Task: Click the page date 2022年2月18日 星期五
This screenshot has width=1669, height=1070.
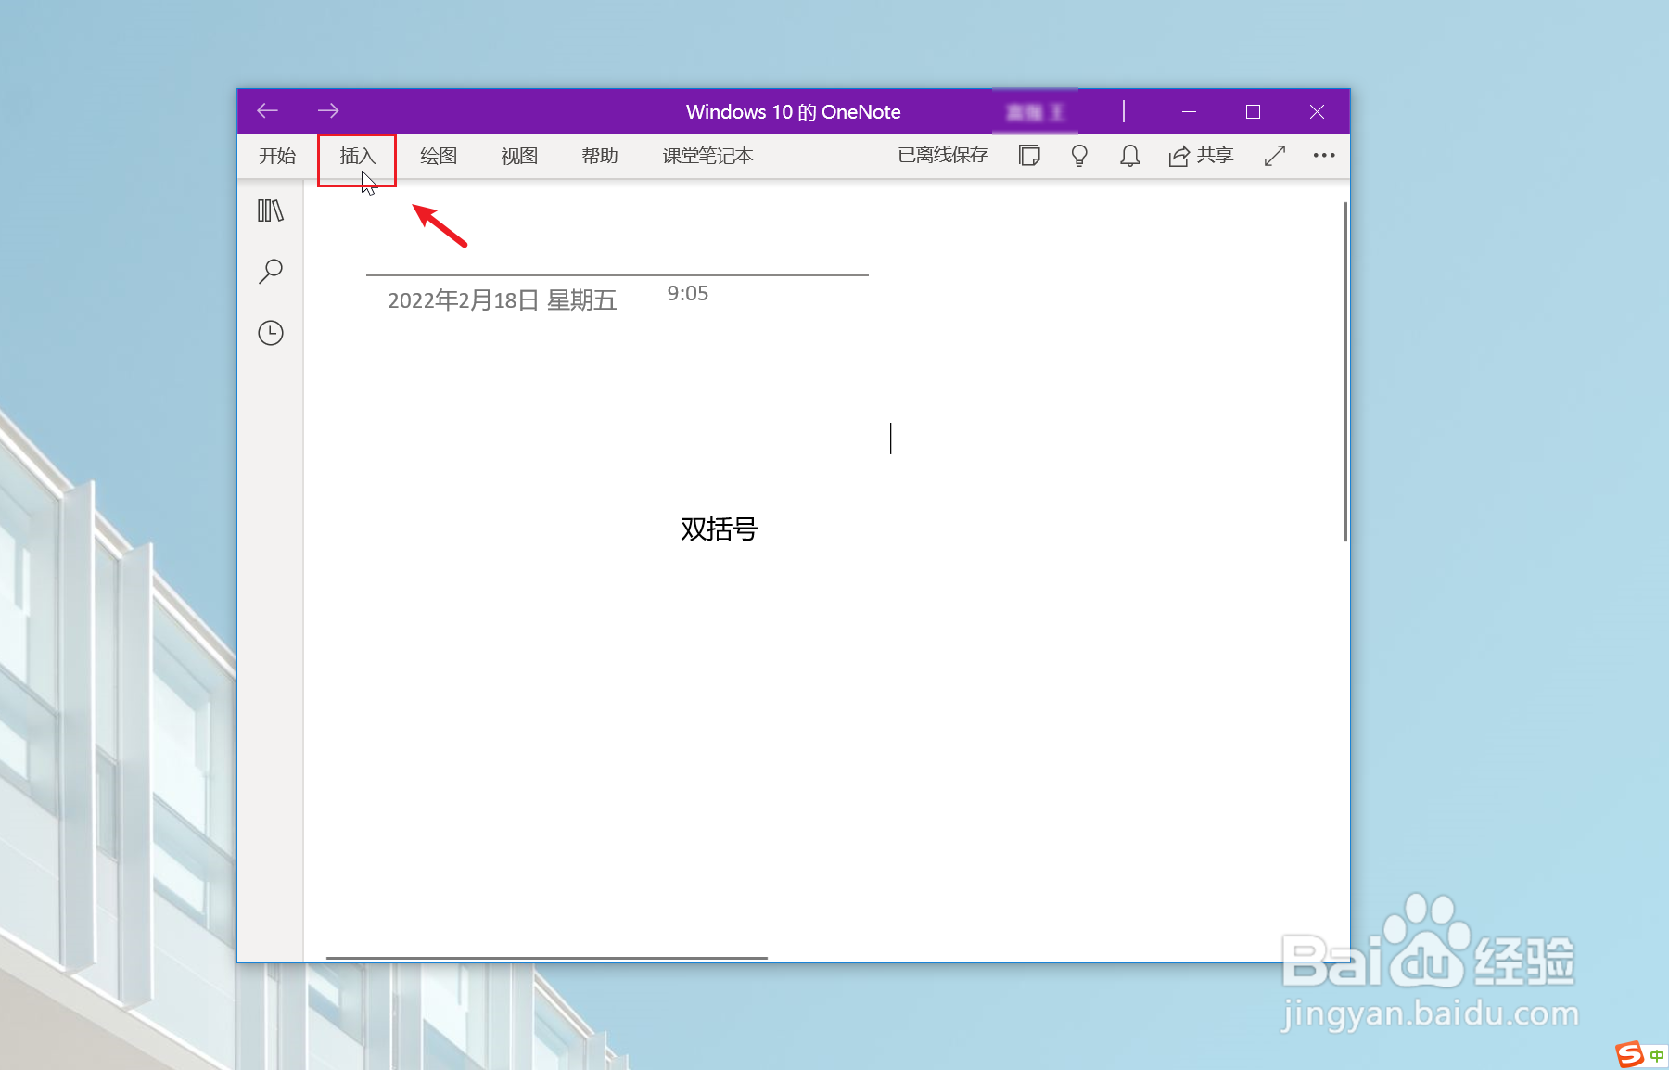Action: (x=503, y=300)
